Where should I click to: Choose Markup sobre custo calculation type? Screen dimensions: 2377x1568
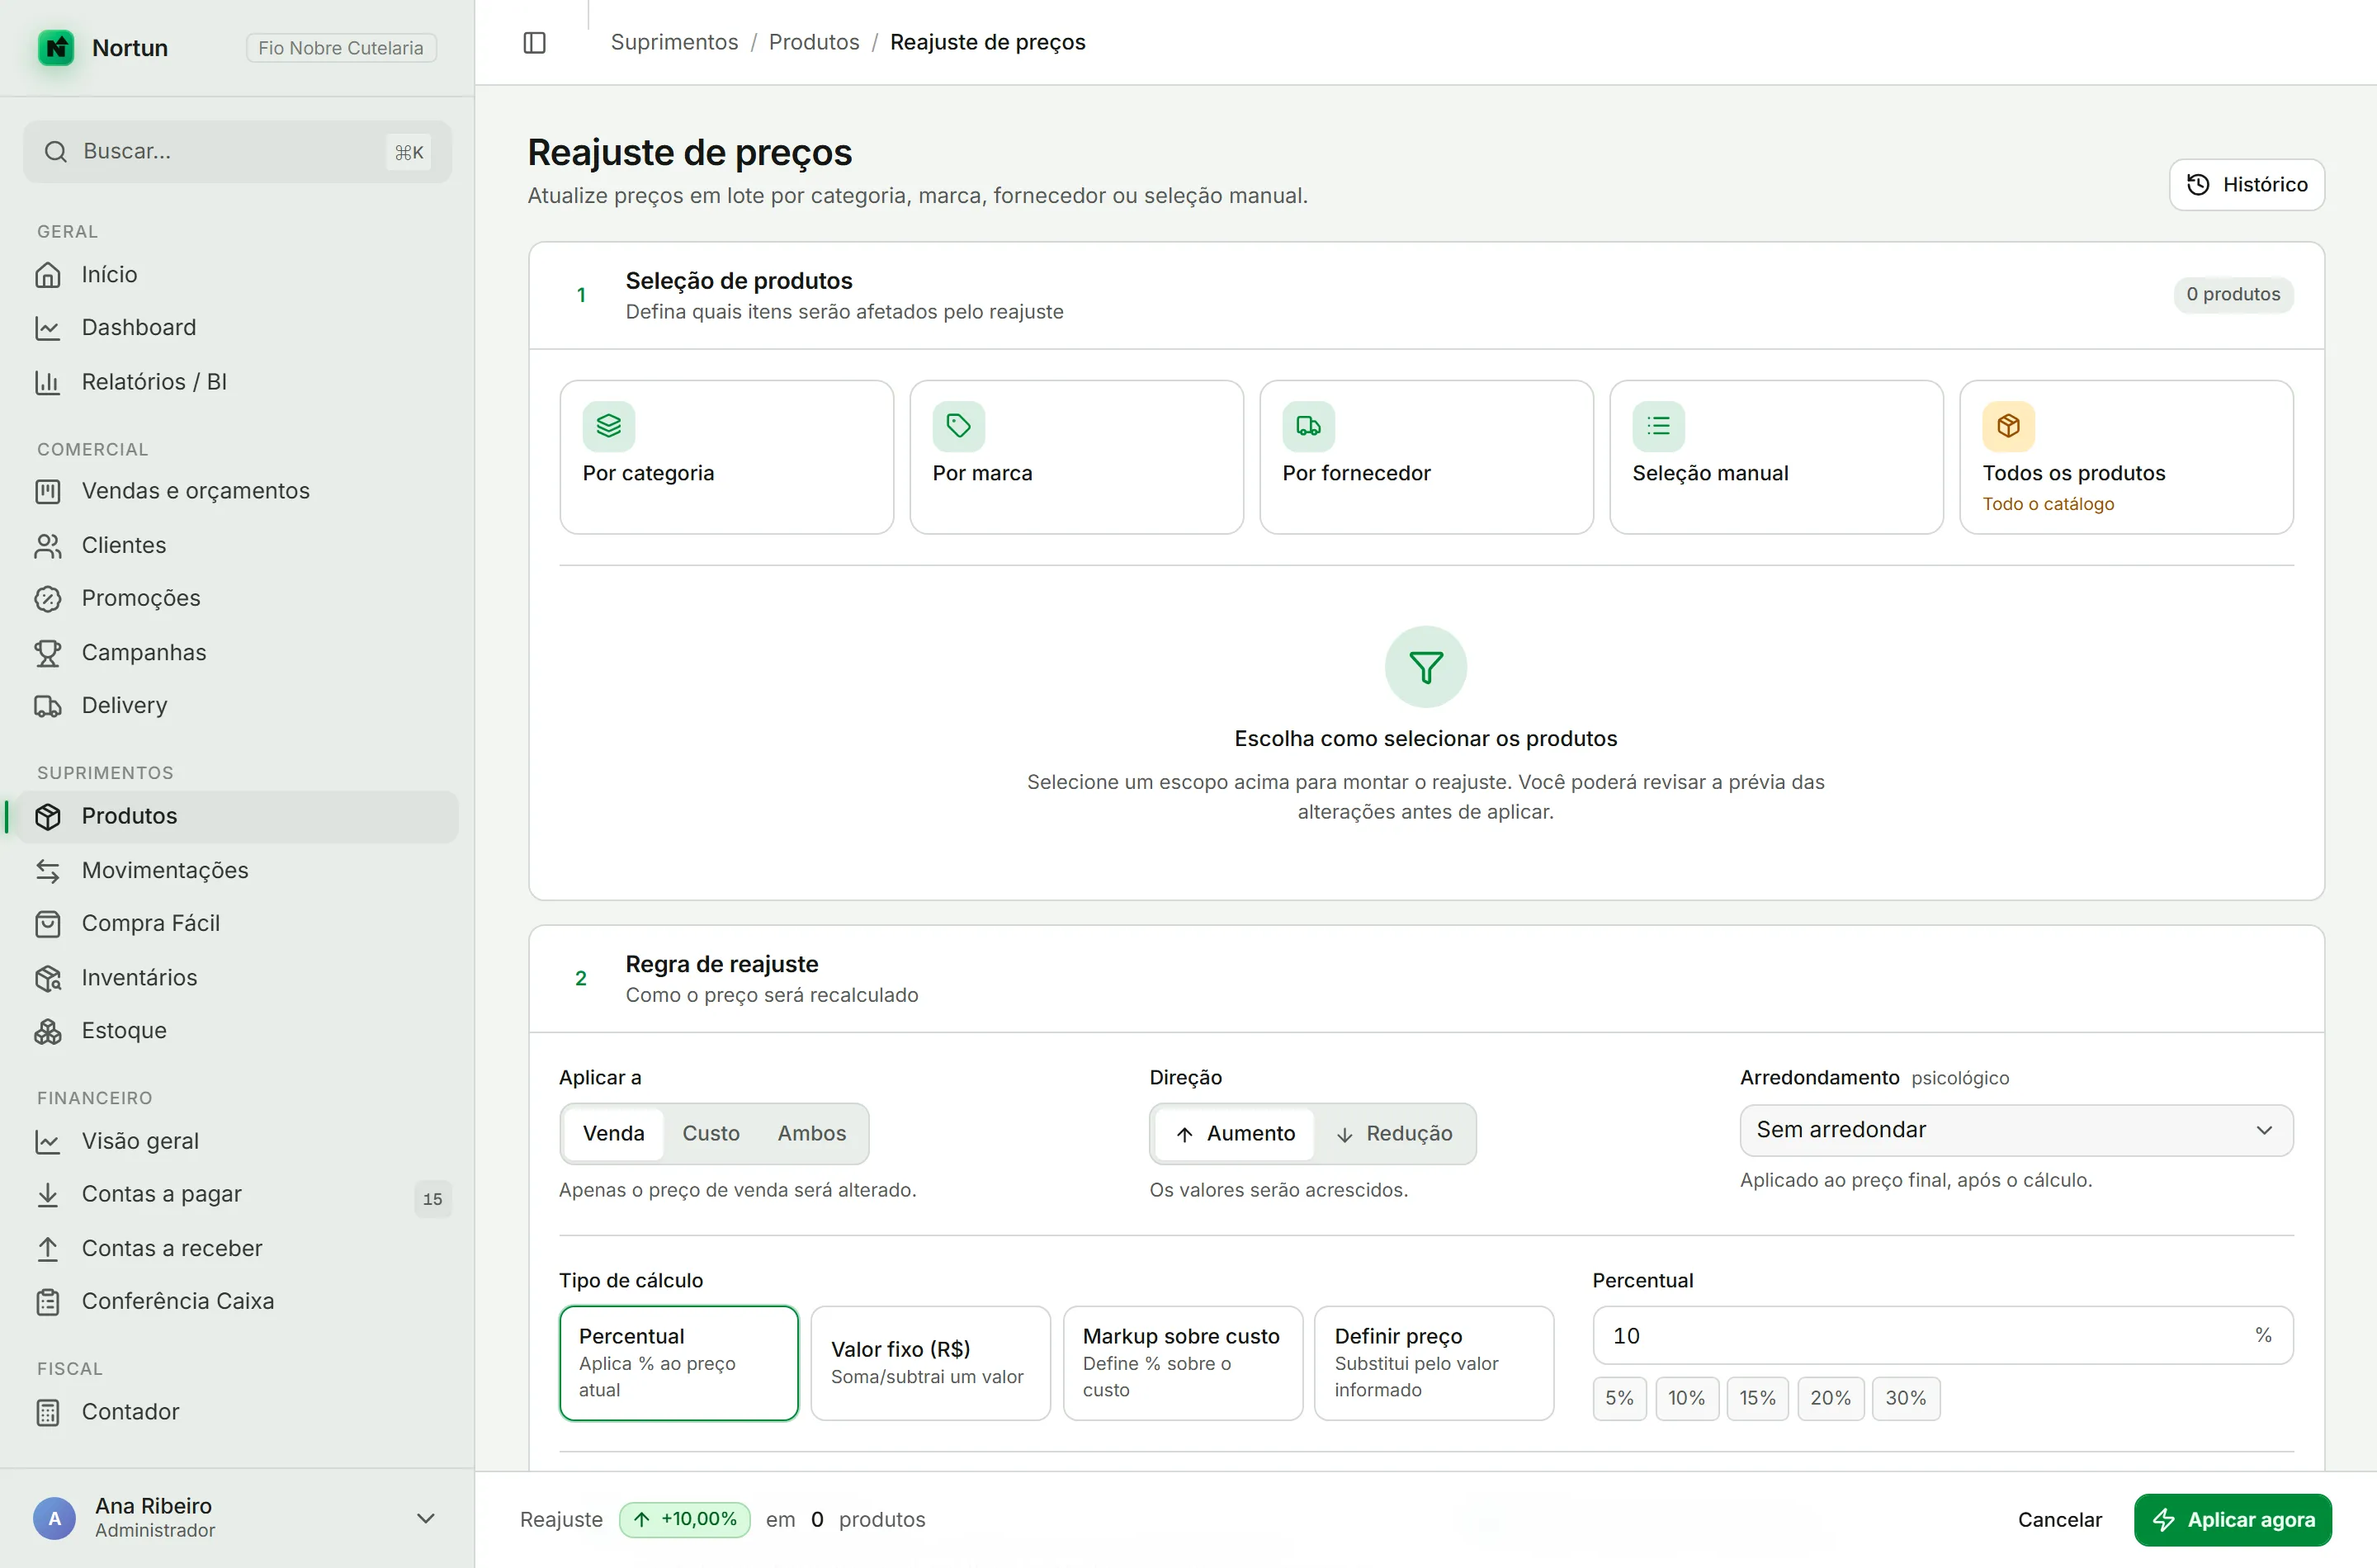point(1183,1362)
